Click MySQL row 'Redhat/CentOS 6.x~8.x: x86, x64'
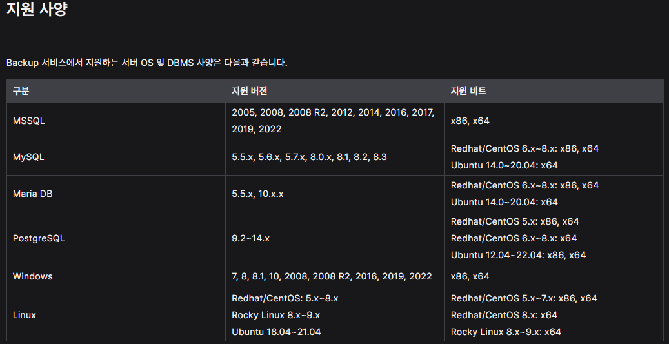Image resolution: width=669 pixels, height=344 pixels. (x=524, y=148)
